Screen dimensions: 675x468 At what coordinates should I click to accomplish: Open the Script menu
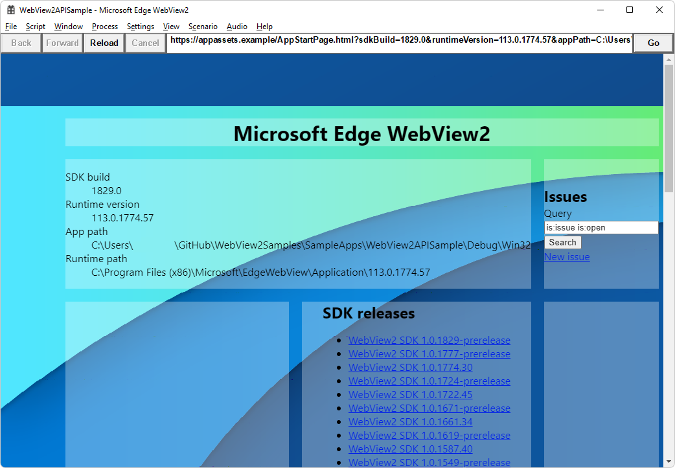click(35, 27)
